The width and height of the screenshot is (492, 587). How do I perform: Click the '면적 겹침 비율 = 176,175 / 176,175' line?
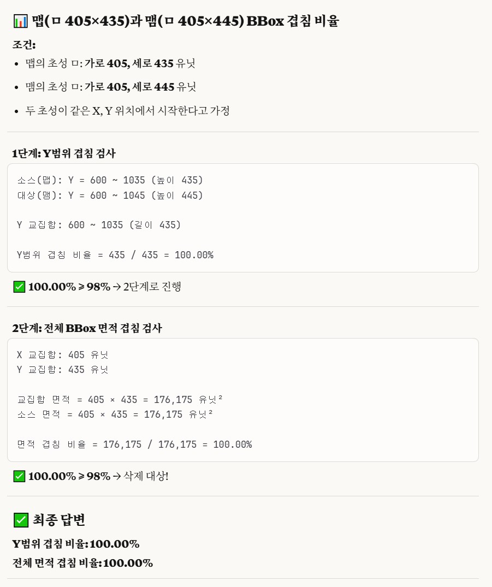(x=134, y=444)
